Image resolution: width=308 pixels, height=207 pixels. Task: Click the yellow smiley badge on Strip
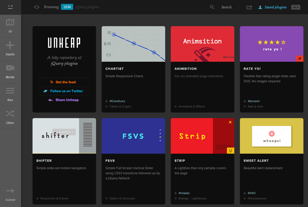point(230,151)
